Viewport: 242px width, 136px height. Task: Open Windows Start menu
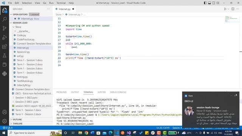click(x=3, y=133)
